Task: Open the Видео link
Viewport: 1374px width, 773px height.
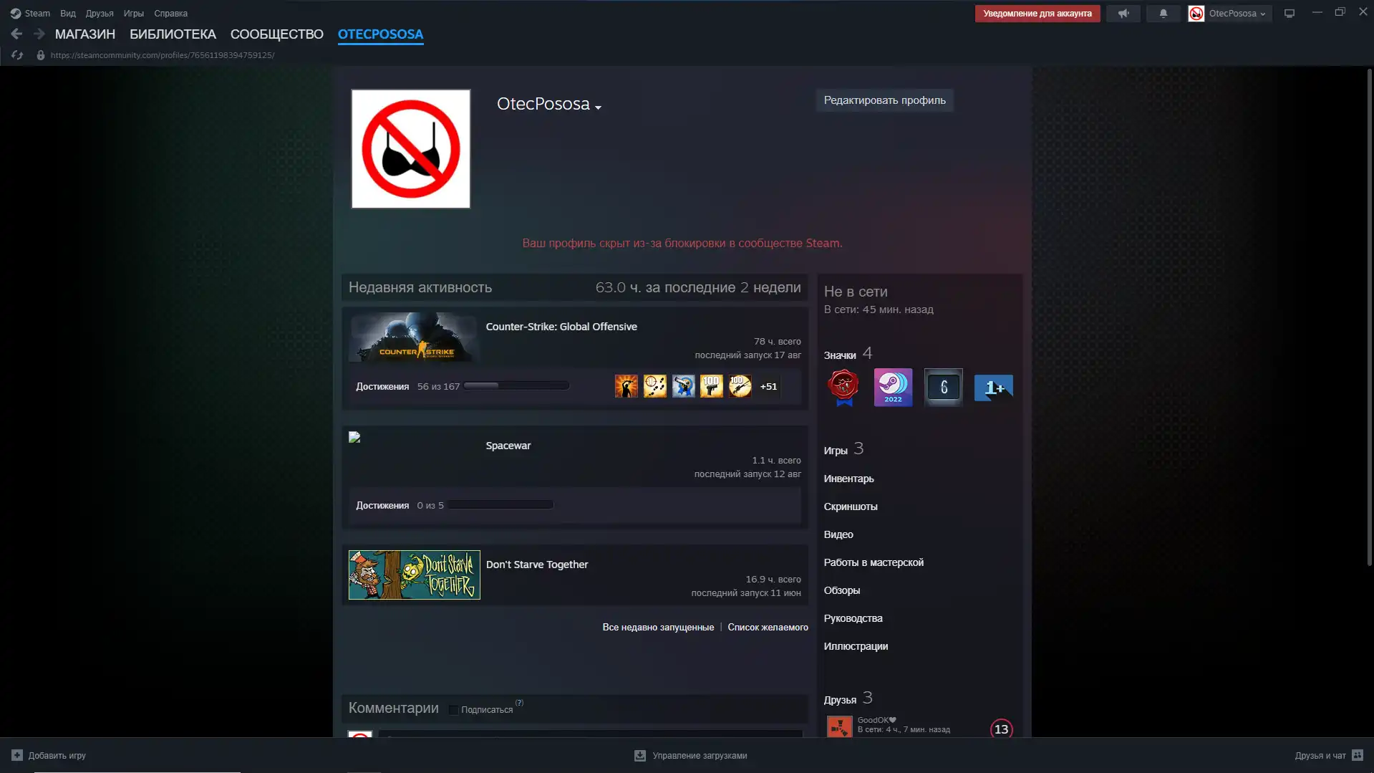Action: pos(838,534)
